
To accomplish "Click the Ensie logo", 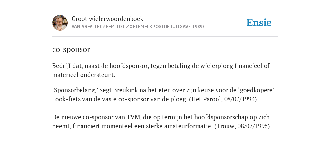I will [259, 23].
